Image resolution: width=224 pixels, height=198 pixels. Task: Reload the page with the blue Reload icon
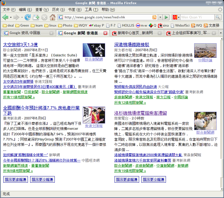coord(28,17)
